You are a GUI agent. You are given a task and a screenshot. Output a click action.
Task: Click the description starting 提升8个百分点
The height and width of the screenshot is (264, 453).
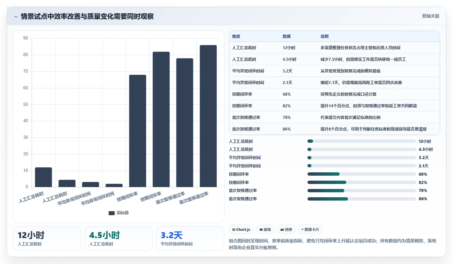point(373,129)
